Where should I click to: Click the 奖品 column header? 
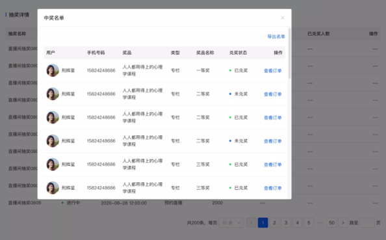[x=127, y=53]
